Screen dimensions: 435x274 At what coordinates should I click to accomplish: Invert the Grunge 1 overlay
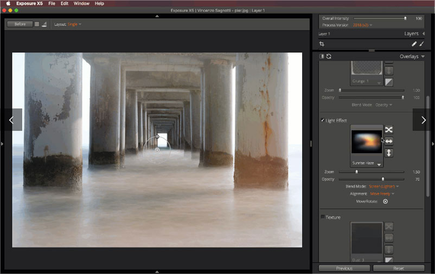[x=389, y=82]
